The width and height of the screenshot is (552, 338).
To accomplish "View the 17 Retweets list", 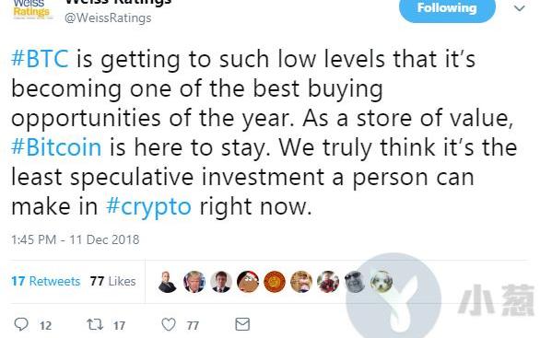I will [46, 281].
